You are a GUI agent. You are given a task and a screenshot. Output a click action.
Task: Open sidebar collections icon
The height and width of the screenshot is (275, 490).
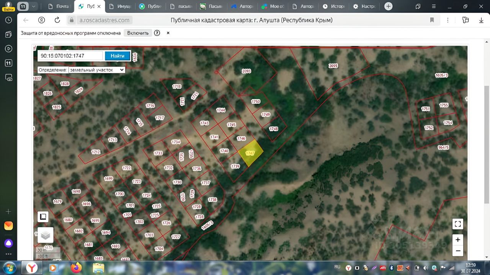(8, 34)
